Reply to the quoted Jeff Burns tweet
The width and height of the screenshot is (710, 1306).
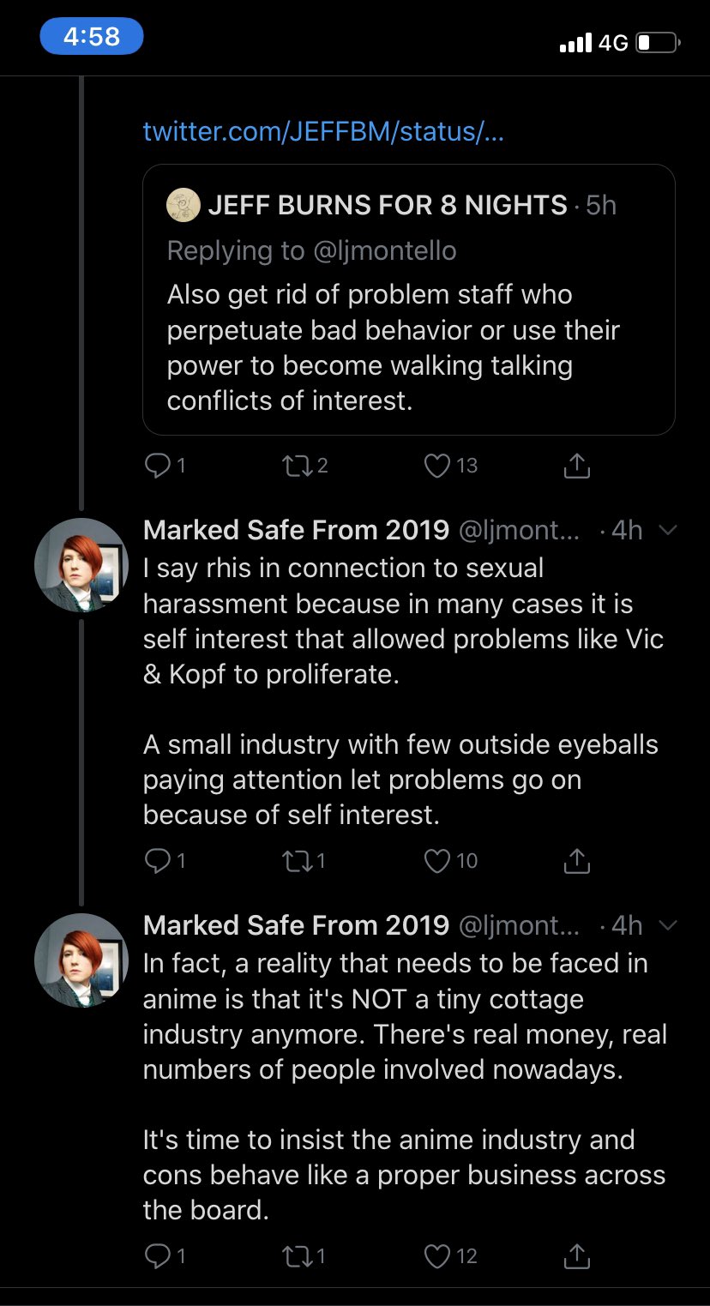tap(158, 466)
